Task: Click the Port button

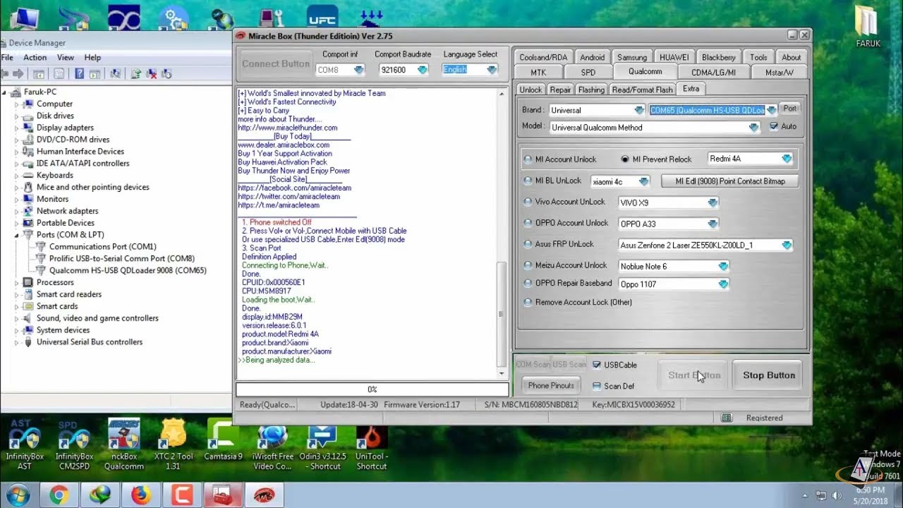Action: pyautogui.click(x=789, y=109)
